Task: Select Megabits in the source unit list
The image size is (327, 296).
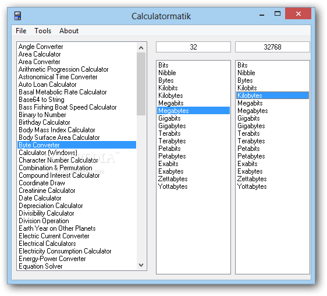Action: 193,103
